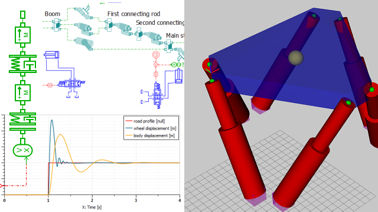The width and height of the screenshot is (378, 212).
Task: Click the time axis tick label 3
Action: point(136,200)
